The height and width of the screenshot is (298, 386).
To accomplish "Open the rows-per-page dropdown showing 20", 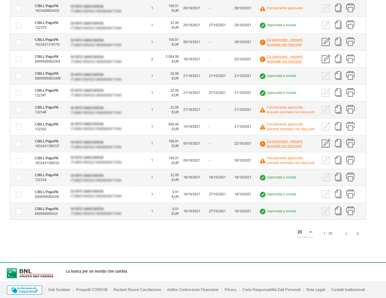I will coord(305,232).
